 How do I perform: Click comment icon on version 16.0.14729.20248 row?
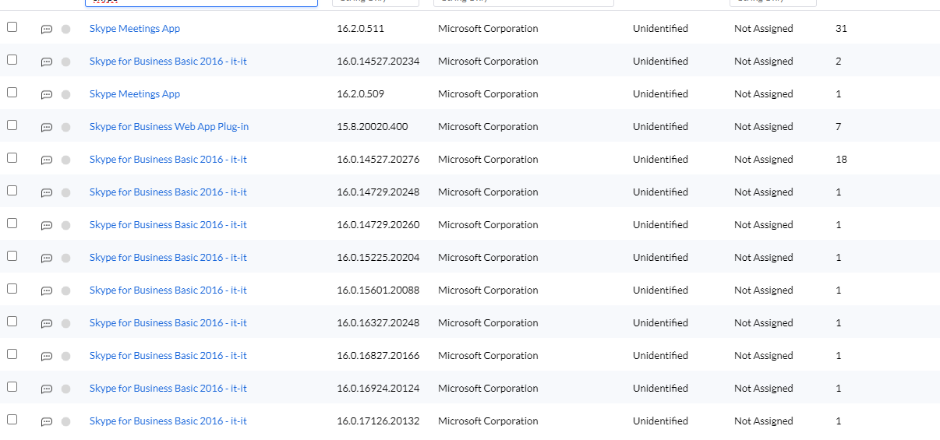pyautogui.click(x=47, y=193)
